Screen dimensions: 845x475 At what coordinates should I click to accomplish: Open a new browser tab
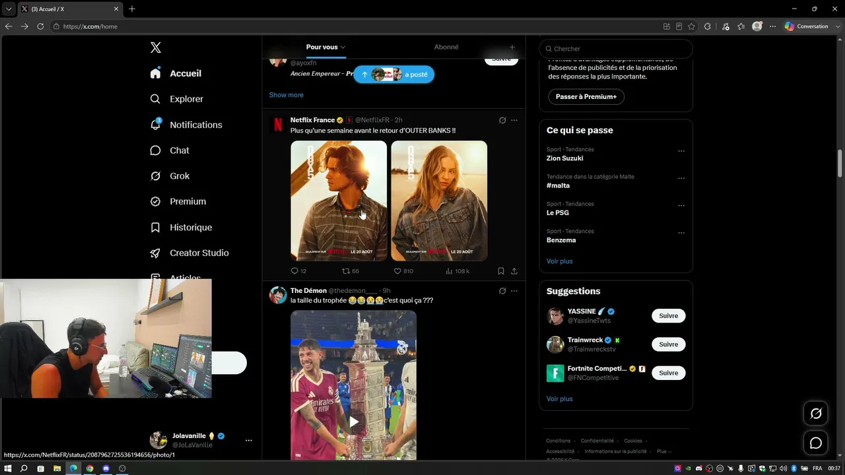click(132, 9)
